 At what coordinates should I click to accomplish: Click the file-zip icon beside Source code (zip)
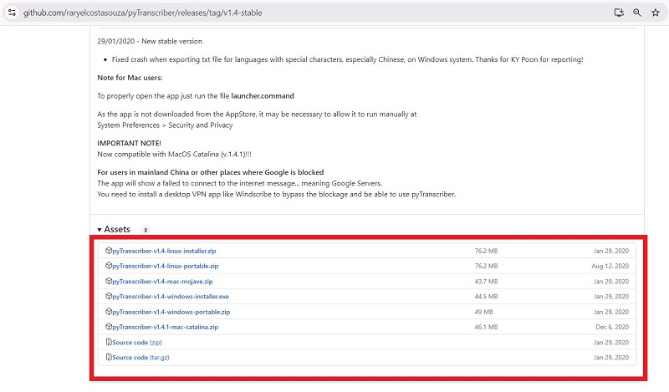[109, 343]
